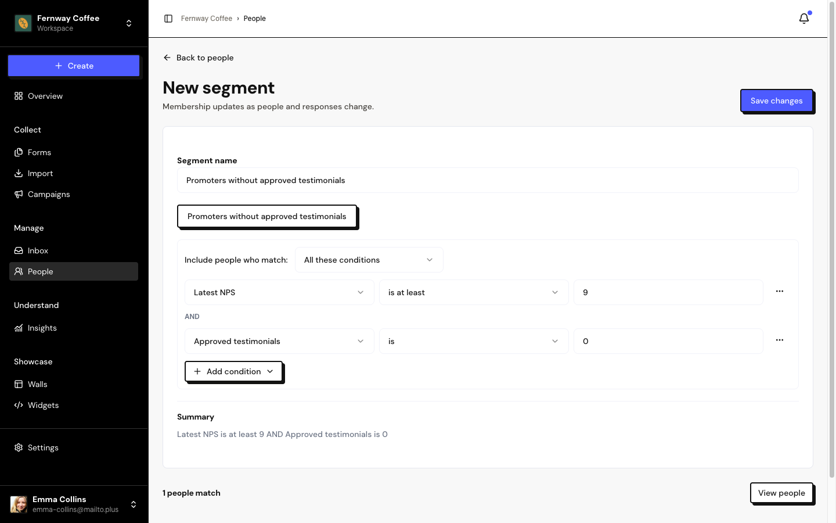The image size is (836, 523).
Task: Click the Create button
Action: [x=74, y=66]
